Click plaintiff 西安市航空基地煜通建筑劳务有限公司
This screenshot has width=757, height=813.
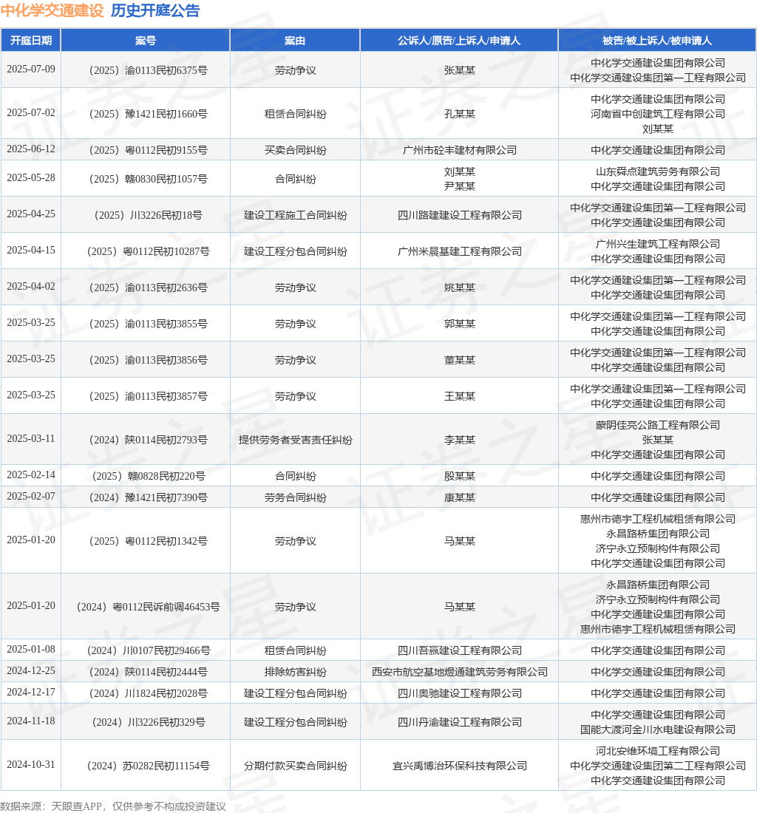[459, 673]
